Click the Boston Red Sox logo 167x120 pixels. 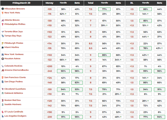[x=3, y=100]
